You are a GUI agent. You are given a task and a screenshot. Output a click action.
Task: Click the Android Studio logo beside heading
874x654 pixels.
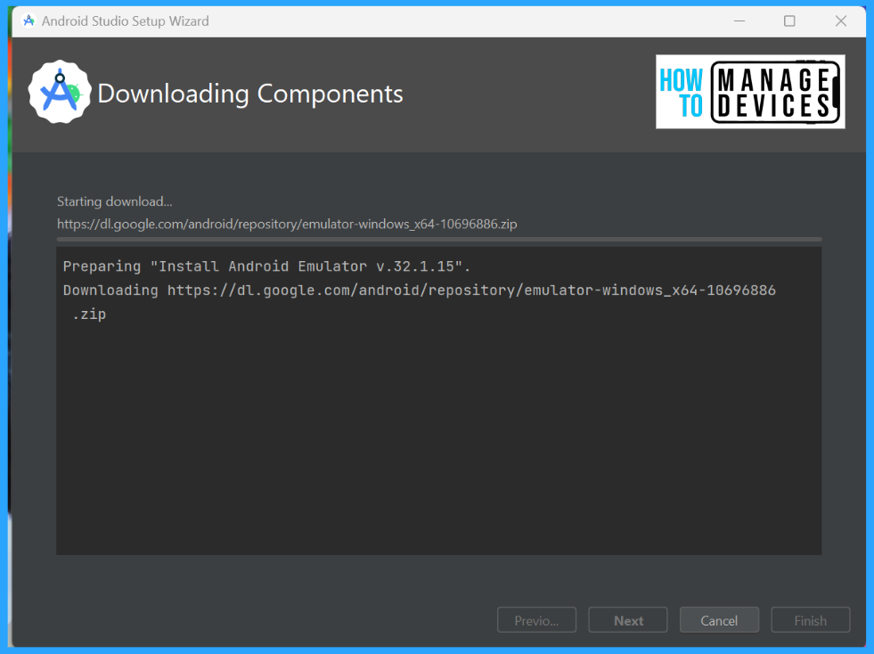tap(60, 92)
